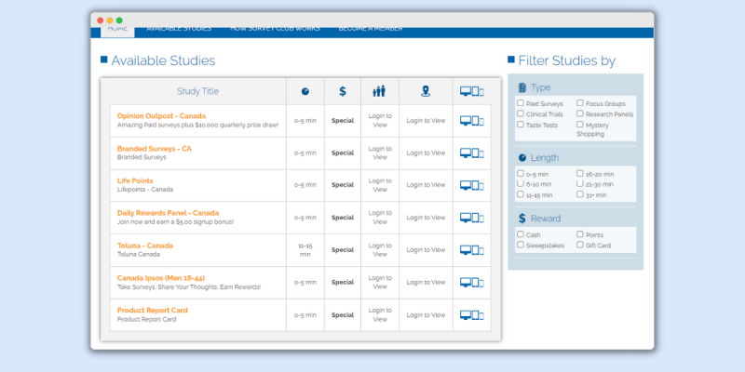Click the clock icon beside Length filter
745x372 pixels.
point(522,157)
